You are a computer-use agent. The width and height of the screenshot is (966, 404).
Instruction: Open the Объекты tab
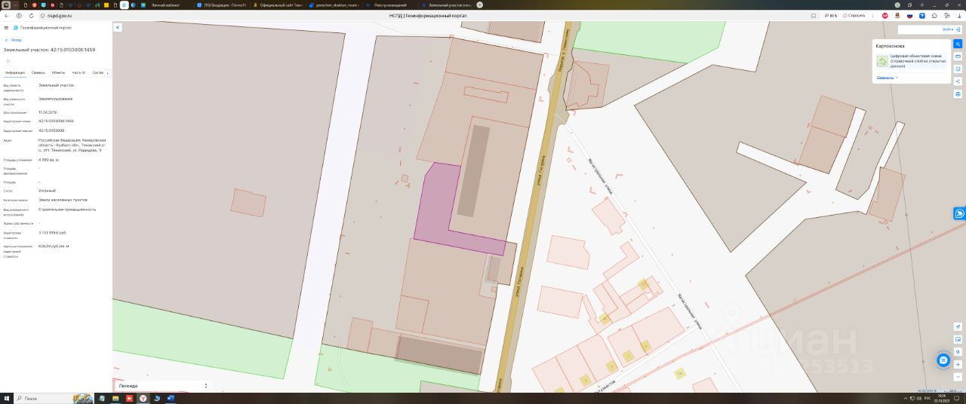(58, 73)
